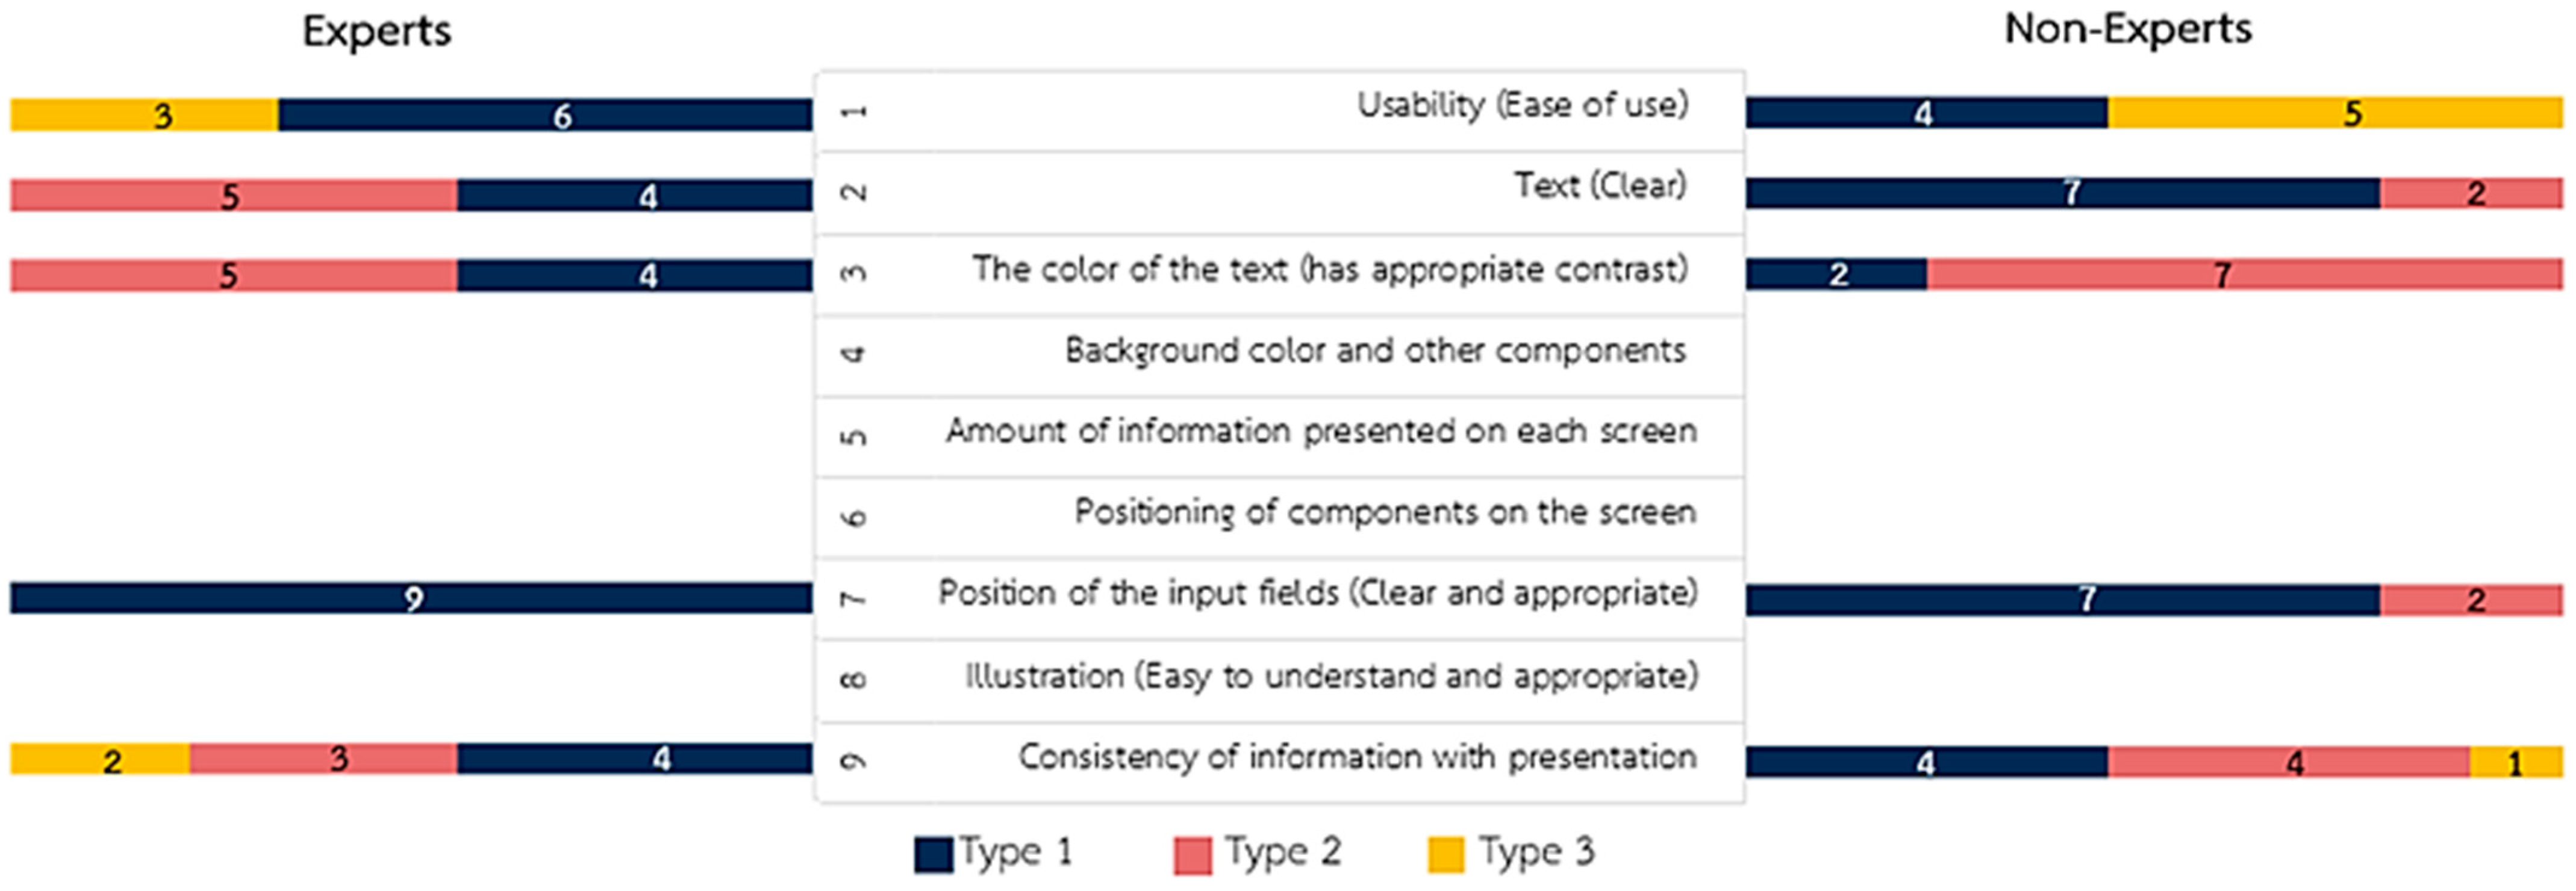Click the Experts yellow bar segment labeled 3
This screenshot has width=2576, height=891.
[x=144, y=115]
